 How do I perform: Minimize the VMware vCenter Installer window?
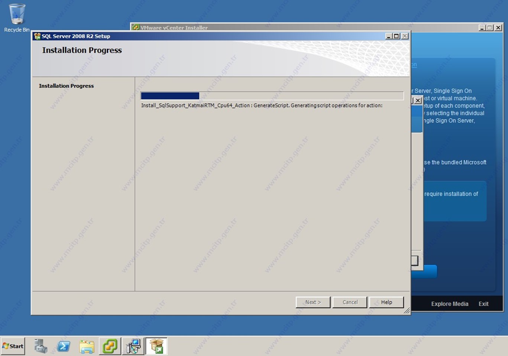[x=482, y=27]
